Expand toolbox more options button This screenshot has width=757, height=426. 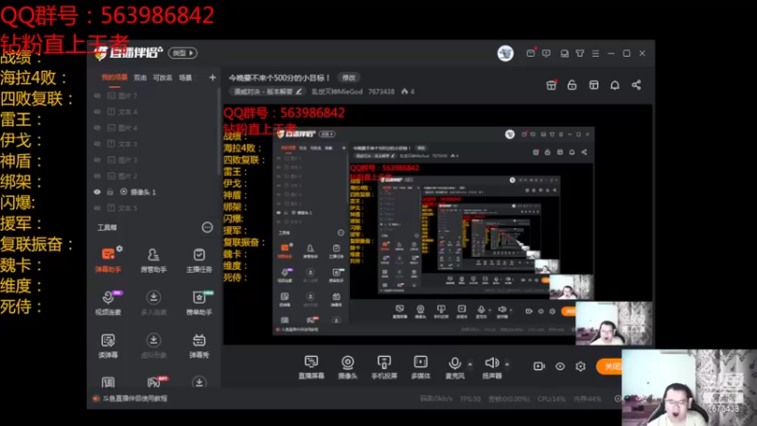[207, 227]
